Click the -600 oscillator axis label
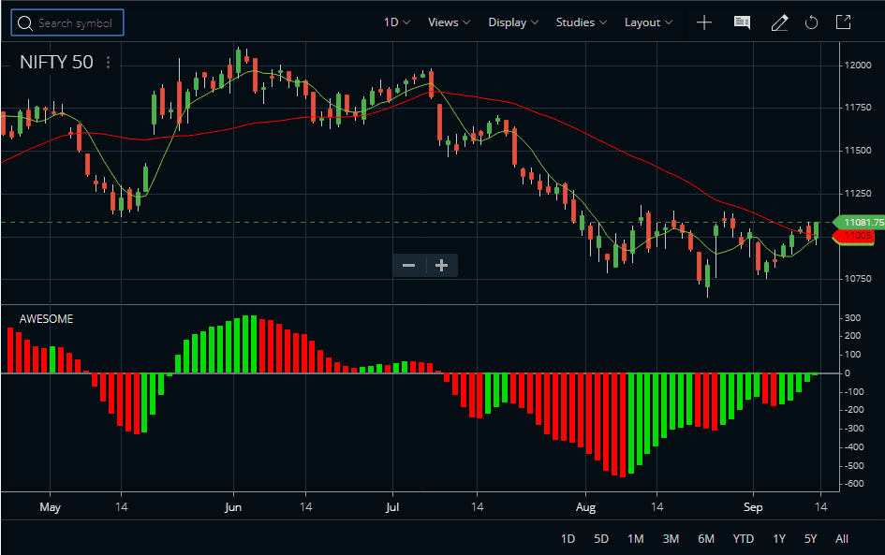The width and height of the screenshot is (885, 555). [x=854, y=484]
